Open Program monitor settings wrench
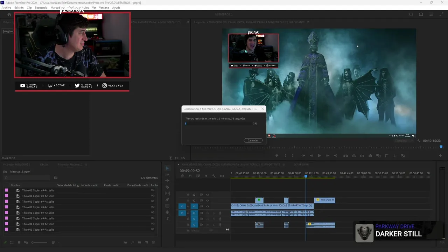 point(419,141)
